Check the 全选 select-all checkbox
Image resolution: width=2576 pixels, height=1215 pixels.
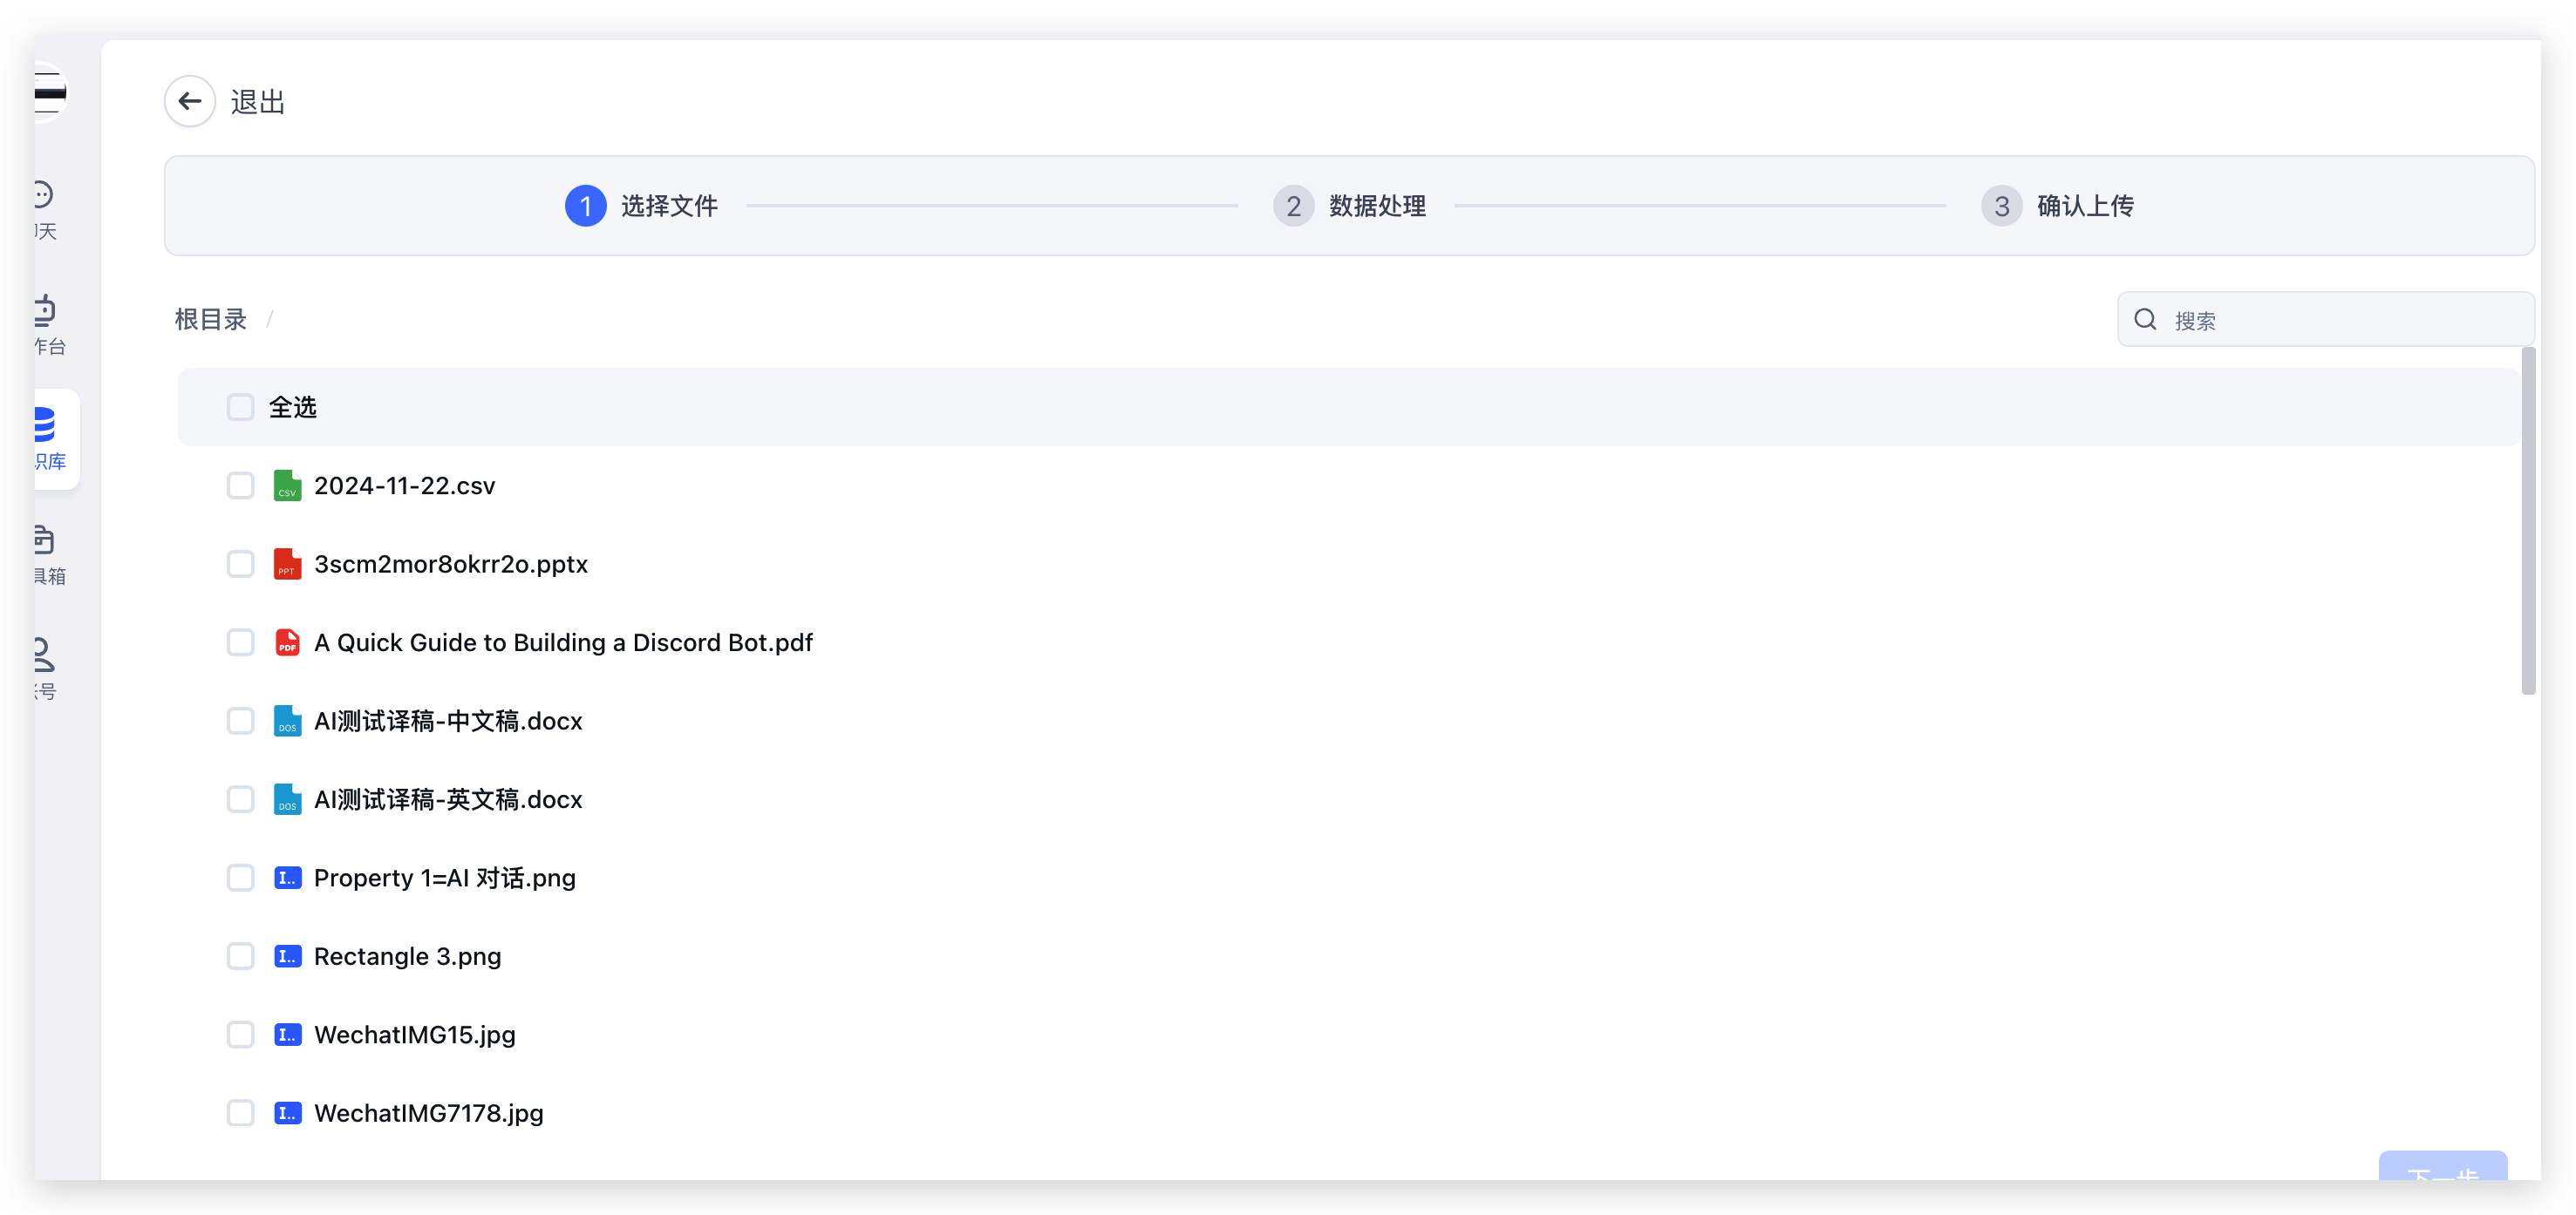coord(240,408)
